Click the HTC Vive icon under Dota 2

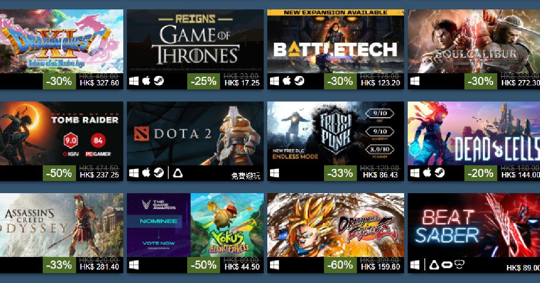(x=178, y=173)
